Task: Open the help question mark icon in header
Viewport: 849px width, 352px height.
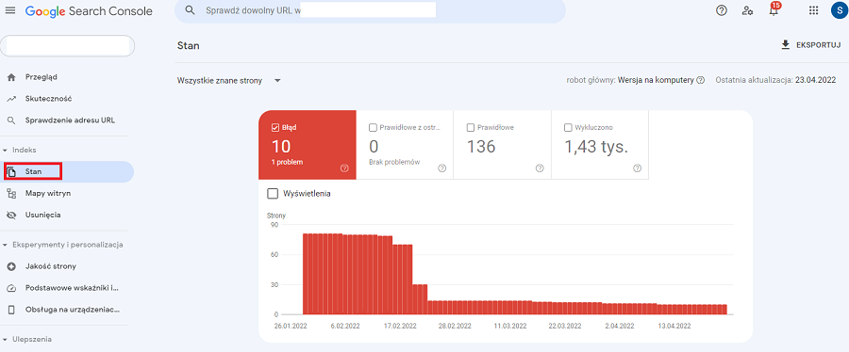Action: [x=722, y=10]
